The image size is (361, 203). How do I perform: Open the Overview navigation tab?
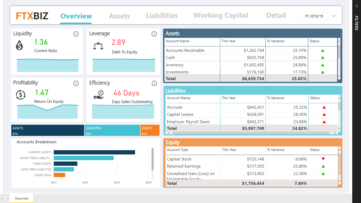[x=76, y=16]
